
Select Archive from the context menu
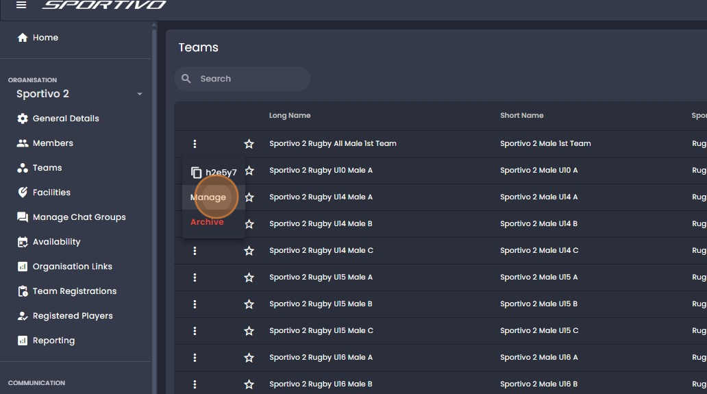pyautogui.click(x=213, y=222)
